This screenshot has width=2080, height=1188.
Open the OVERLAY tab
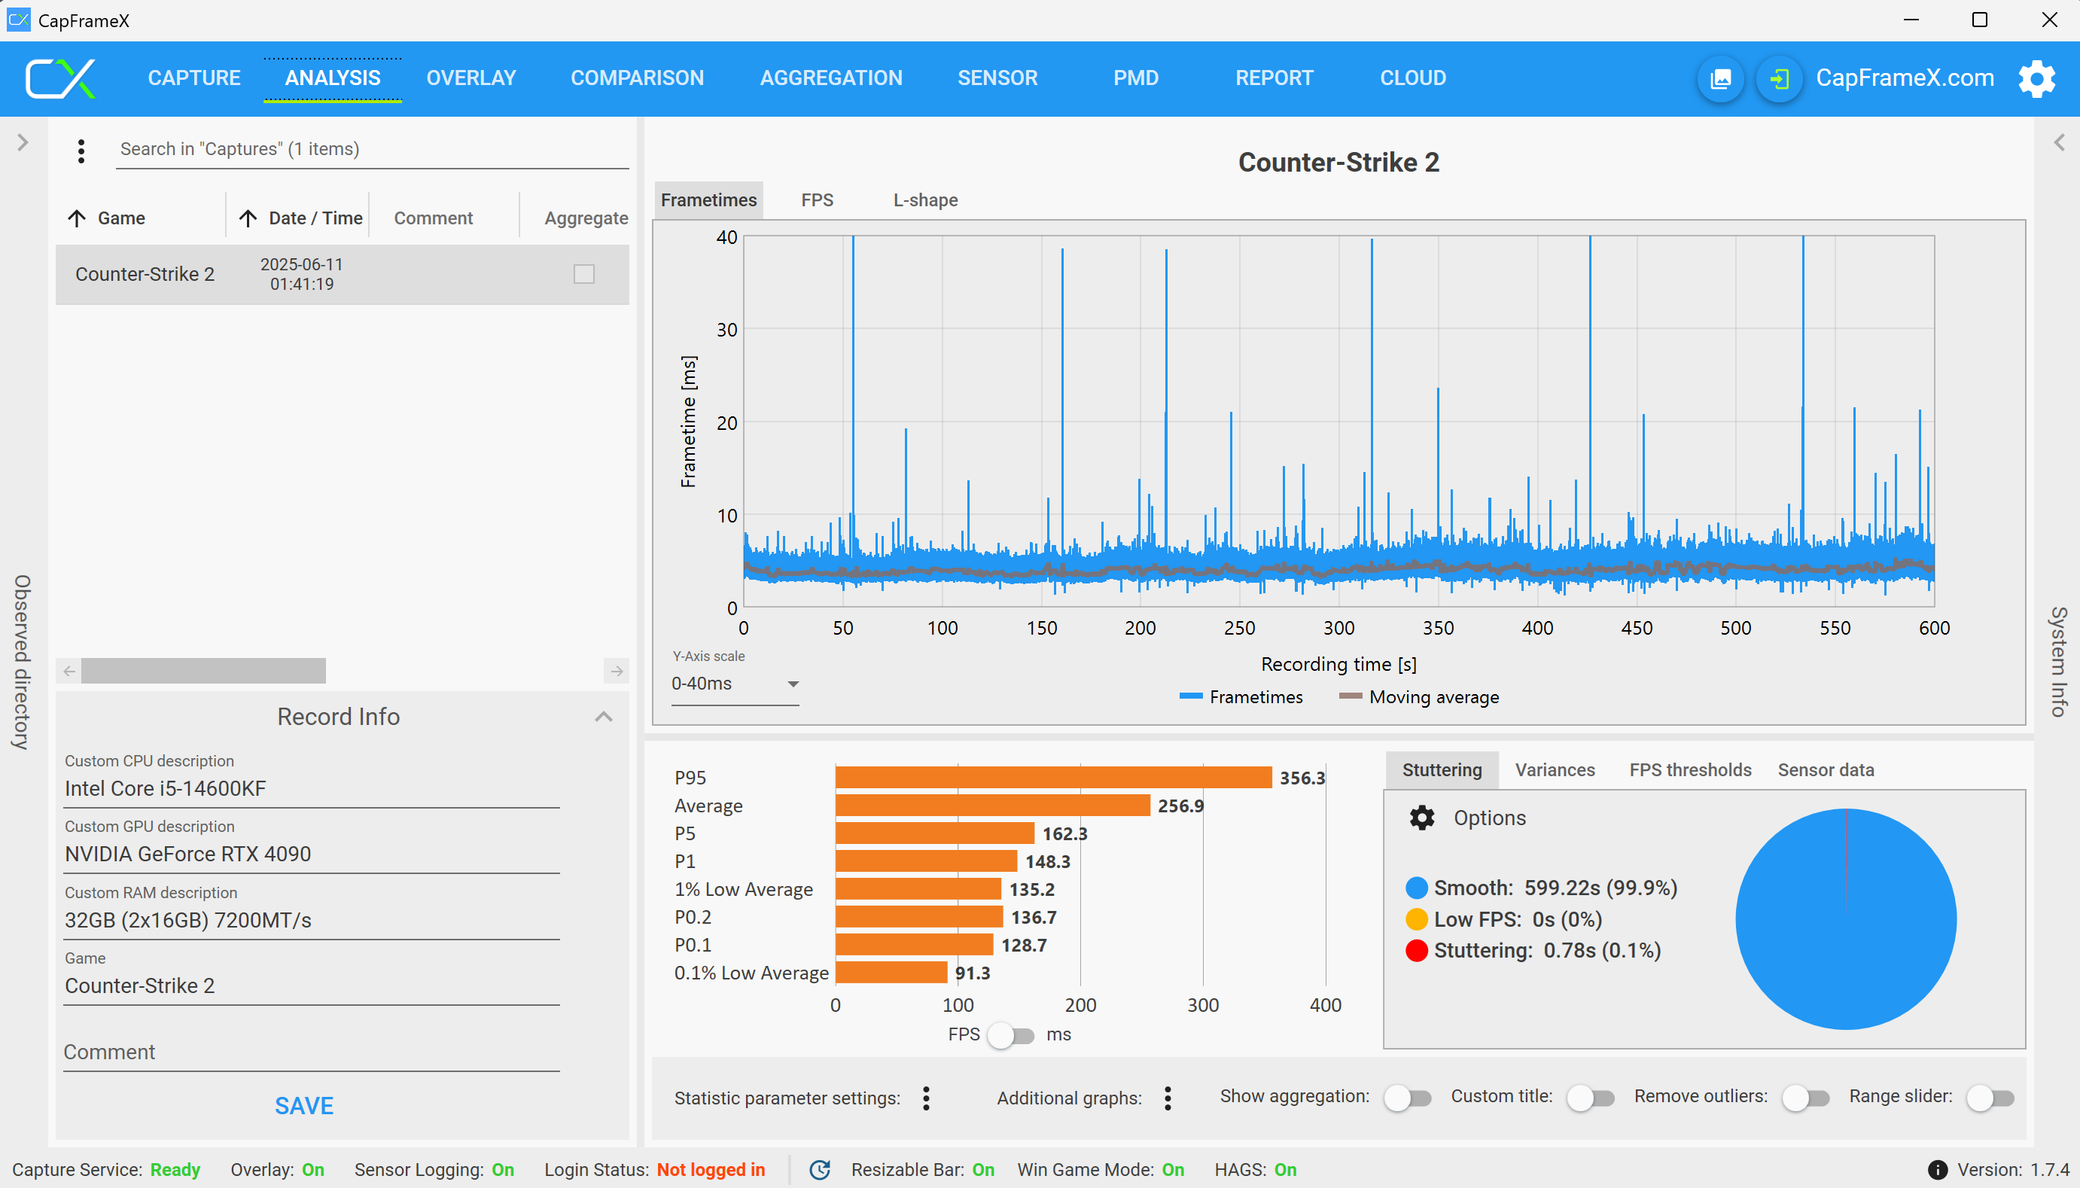471,78
